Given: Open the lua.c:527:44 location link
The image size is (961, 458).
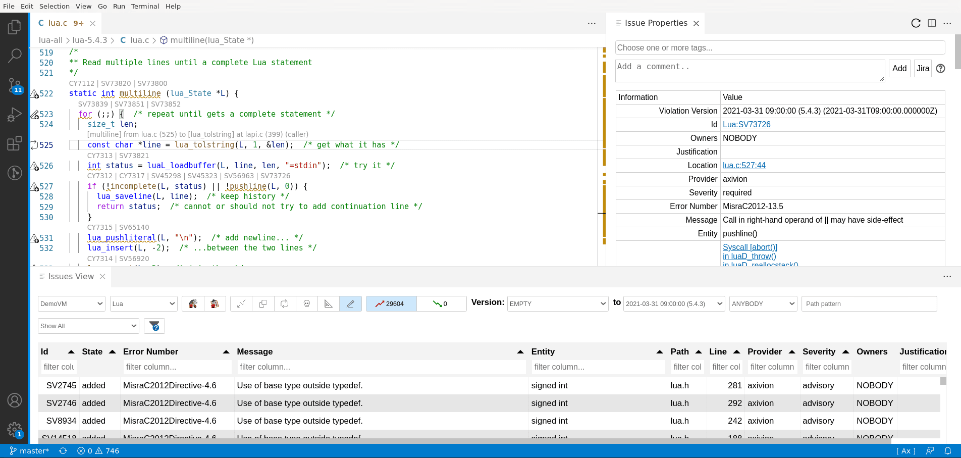Looking at the screenshot, I should tap(744, 166).
